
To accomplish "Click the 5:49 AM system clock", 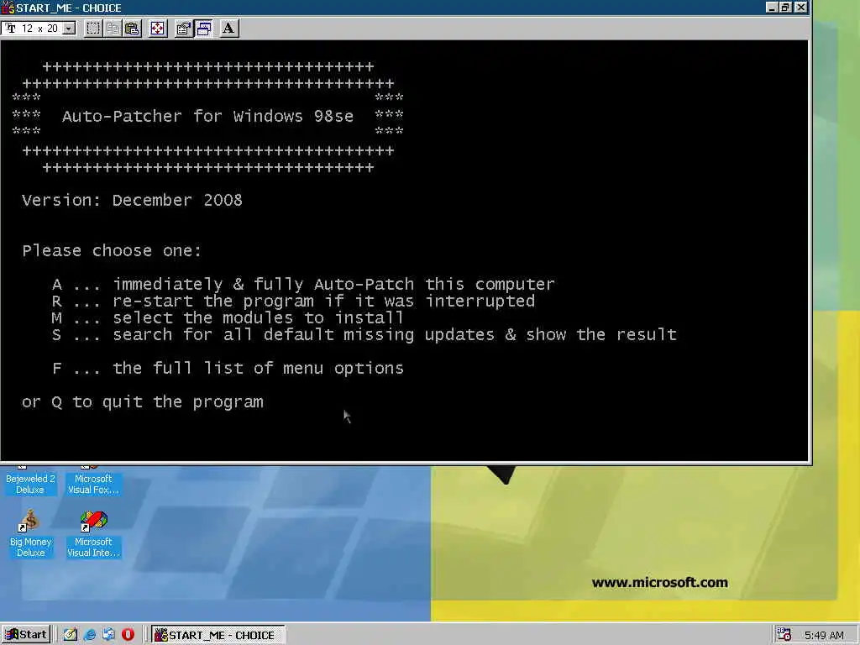I will click(x=824, y=635).
